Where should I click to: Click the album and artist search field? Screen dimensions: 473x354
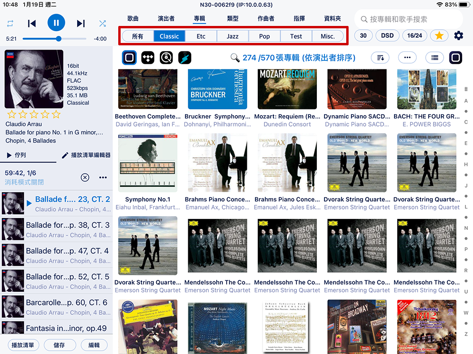(x=409, y=19)
